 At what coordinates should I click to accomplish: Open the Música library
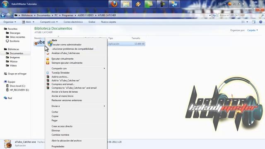point(14,62)
